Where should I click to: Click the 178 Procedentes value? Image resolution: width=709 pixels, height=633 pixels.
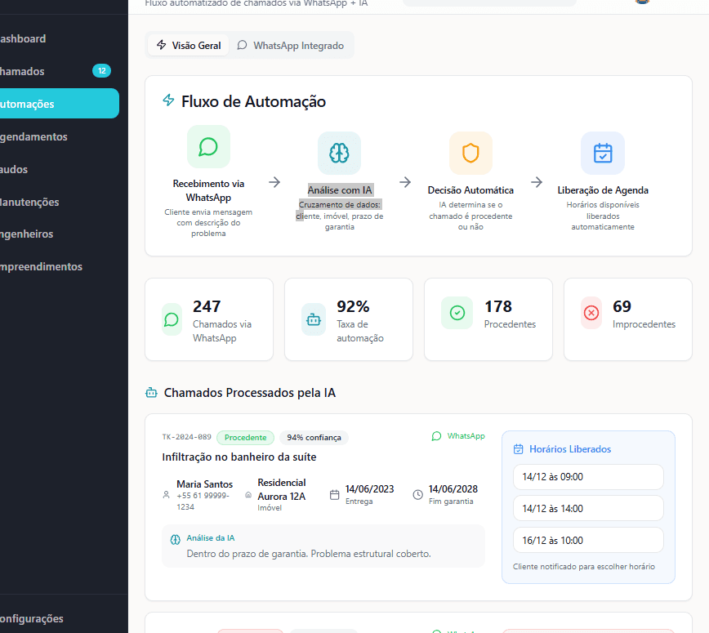click(498, 306)
